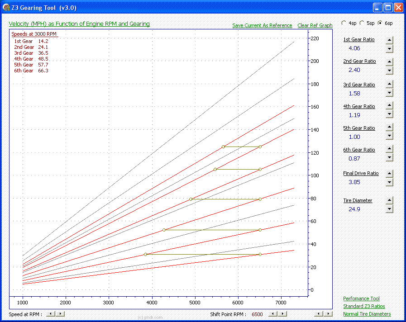Increase the 1st Gear Ratio with up arrow
This screenshot has width=406, height=322.
tap(389, 40)
